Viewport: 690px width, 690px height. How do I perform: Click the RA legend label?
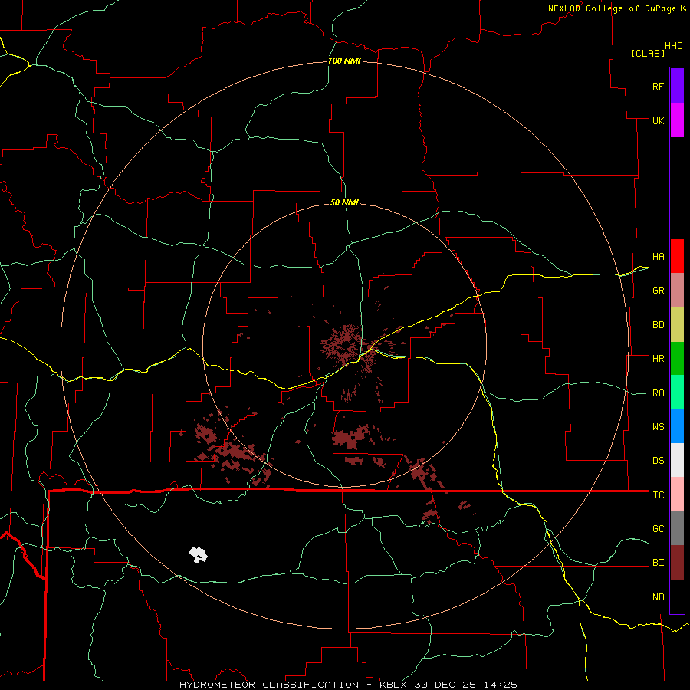point(658,393)
